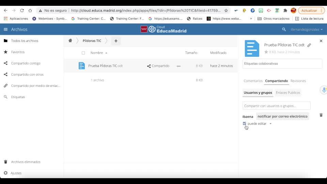Click the 'Compartir con usuarios o grupos' field
This screenshot has height=184, width=327.
276,106
